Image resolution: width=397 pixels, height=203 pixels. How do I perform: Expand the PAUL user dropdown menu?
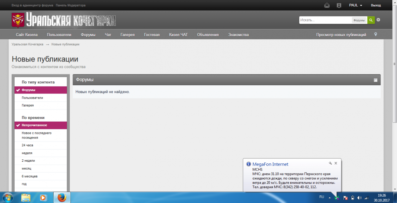(356, 5)
